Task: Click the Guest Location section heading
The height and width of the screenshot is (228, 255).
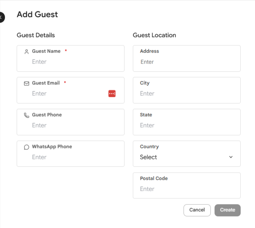Action: (x=154, y=35)
